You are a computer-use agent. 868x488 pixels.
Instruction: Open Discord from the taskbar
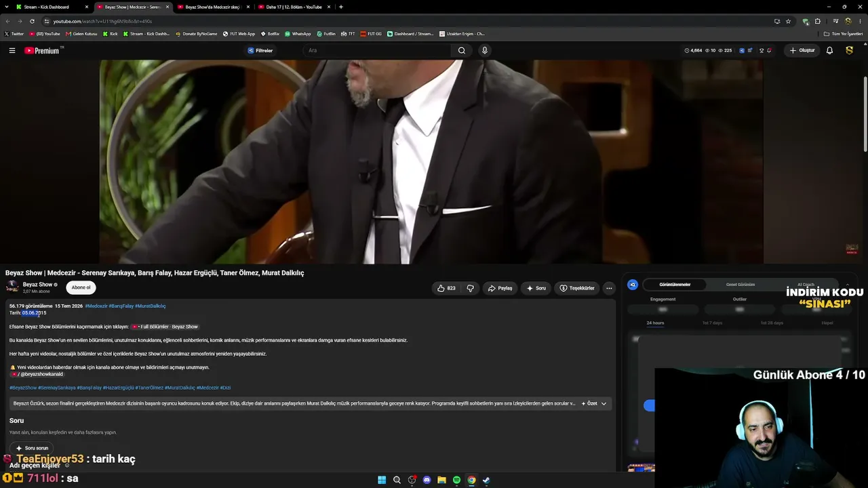click(x=427, y=480)
